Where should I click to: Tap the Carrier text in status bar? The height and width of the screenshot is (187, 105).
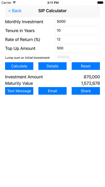point(6,3)
